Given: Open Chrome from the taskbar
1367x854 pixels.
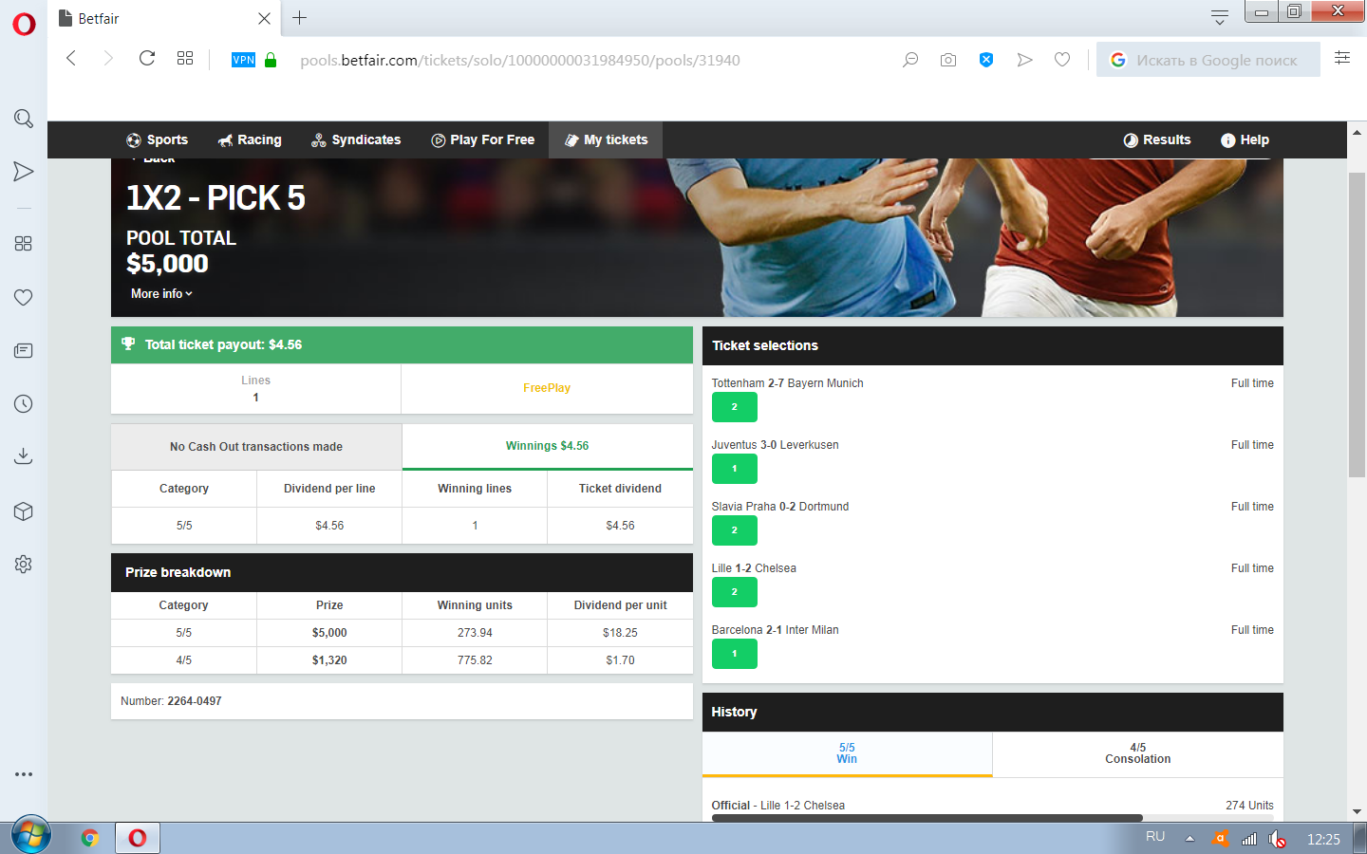Looking at the screenshot, I should [90, 838].
